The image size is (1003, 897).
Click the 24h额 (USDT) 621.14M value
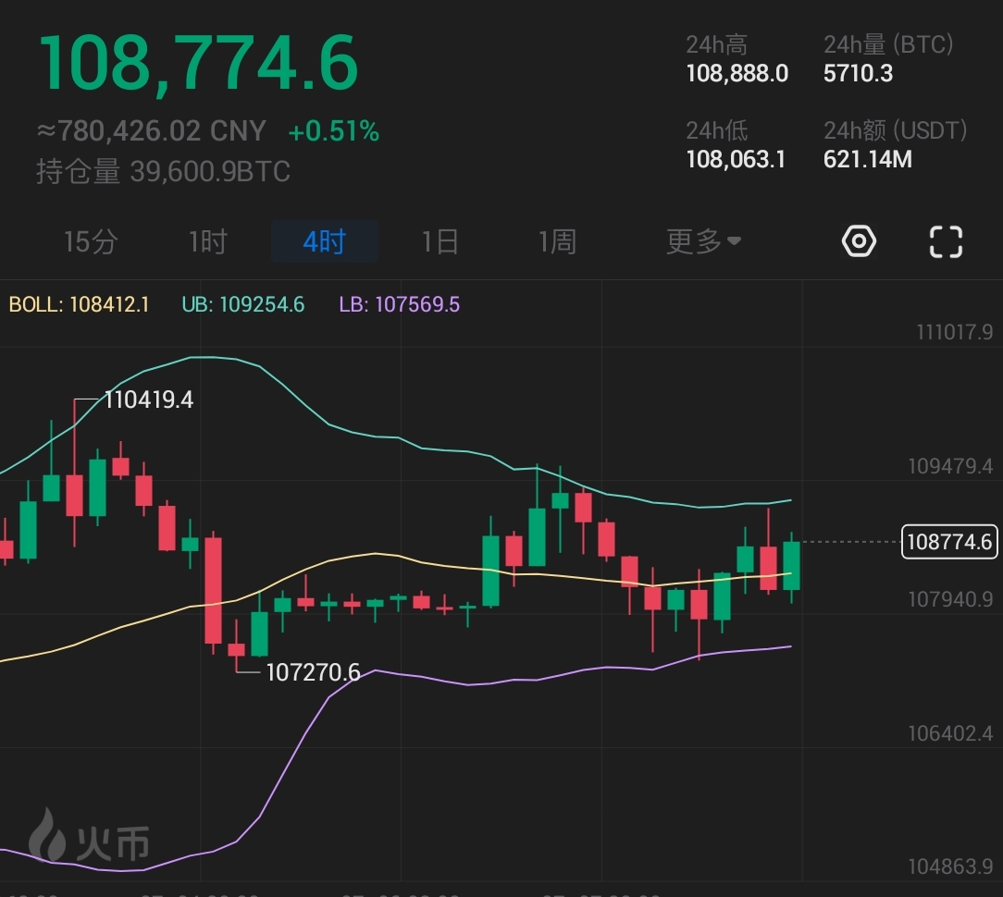click(x=868, y=159)
